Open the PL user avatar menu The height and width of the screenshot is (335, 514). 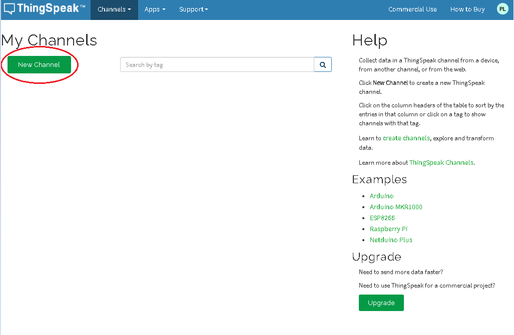point(502,9)
